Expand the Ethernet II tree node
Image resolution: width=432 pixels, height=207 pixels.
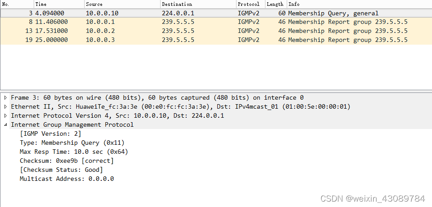tap(5, 107)
